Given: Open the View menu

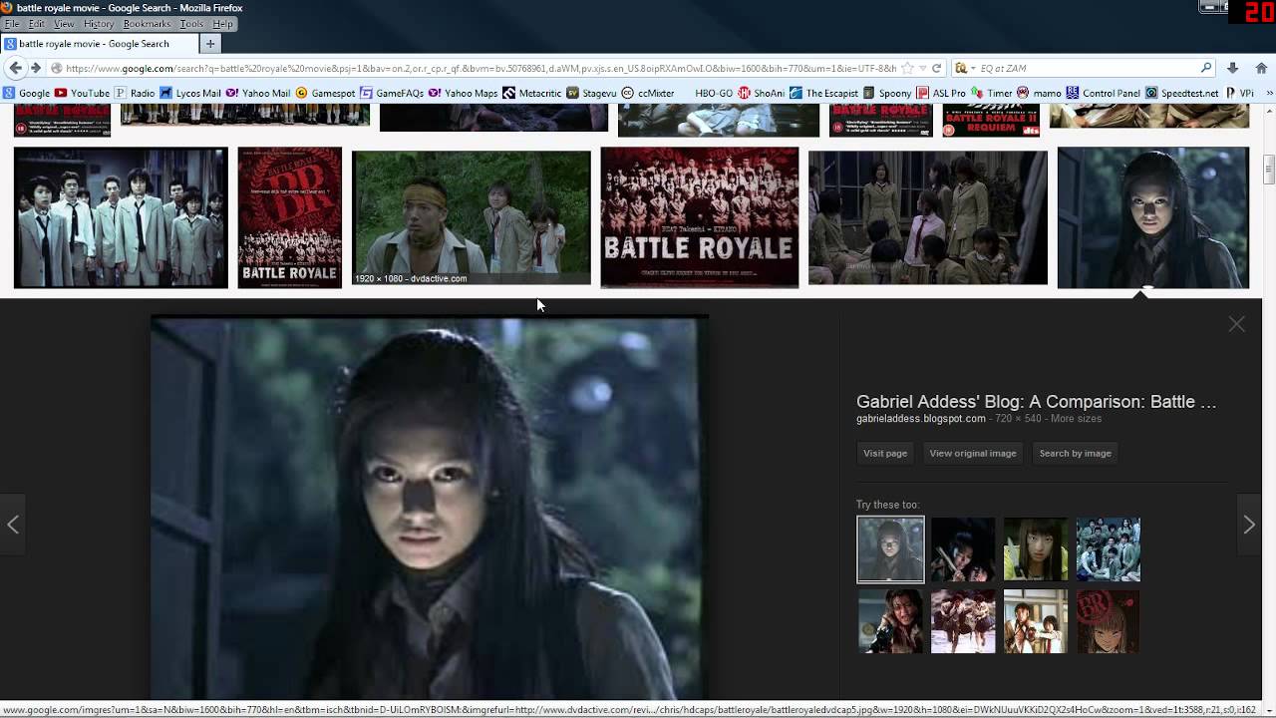Looking at the screenshot, I should point(64,24).
